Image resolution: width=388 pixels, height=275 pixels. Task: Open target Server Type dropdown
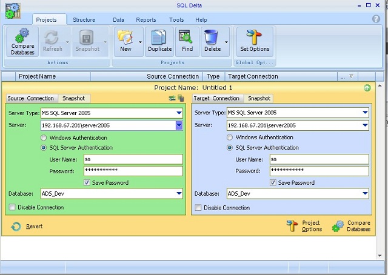coord(365,113)
